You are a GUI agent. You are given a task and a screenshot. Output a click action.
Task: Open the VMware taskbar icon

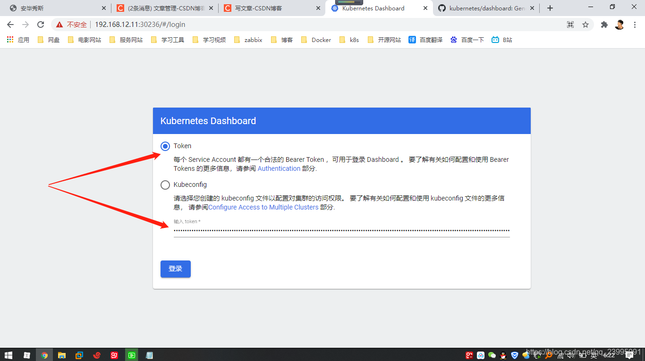pos(79,355)
